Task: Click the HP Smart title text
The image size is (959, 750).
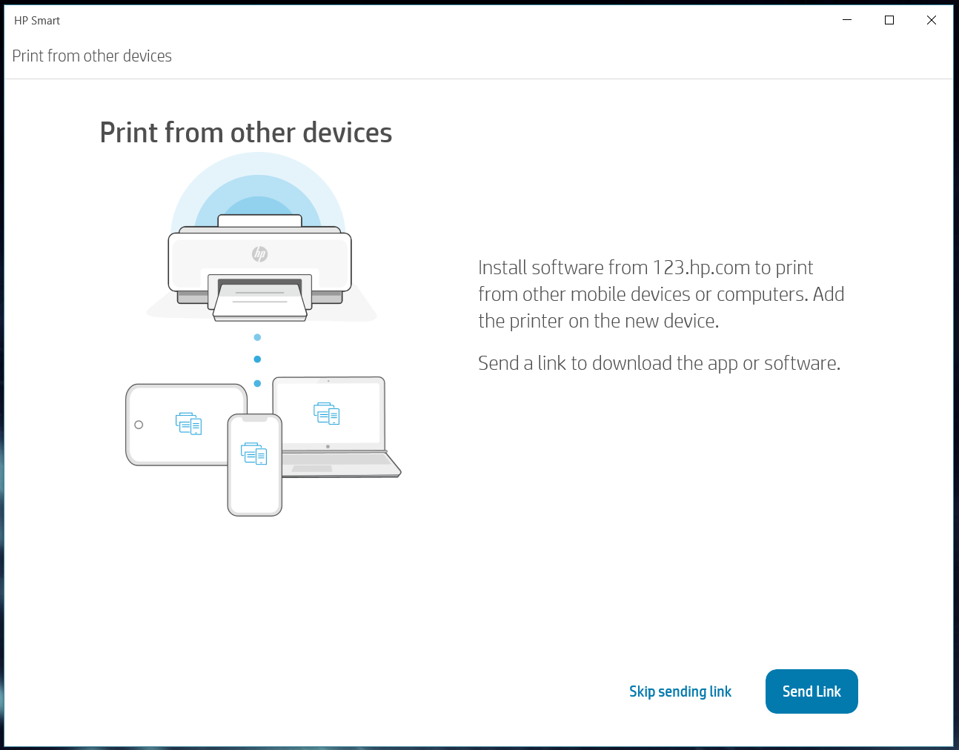Action: coord(37,21)
